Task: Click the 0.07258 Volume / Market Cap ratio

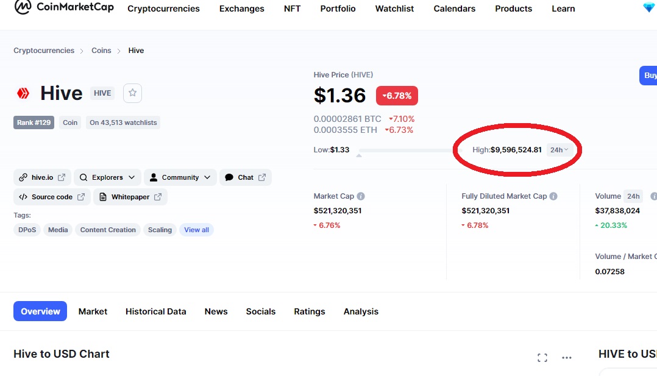Action: point(609,272)
